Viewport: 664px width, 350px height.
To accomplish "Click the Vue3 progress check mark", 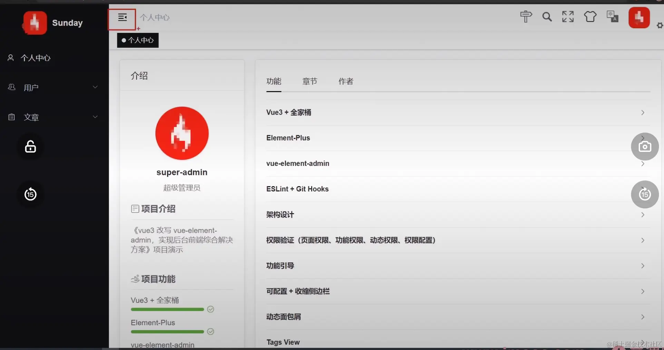I will tap(211, 309).
